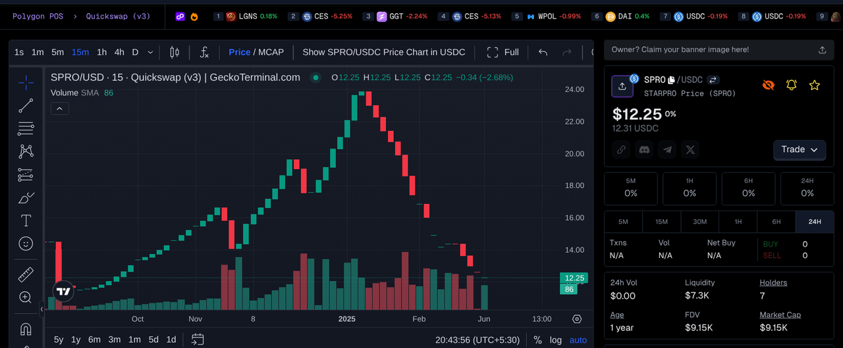Select the pattern drawing tool
This screenshot has width=843, height=348.
[26, 151]
